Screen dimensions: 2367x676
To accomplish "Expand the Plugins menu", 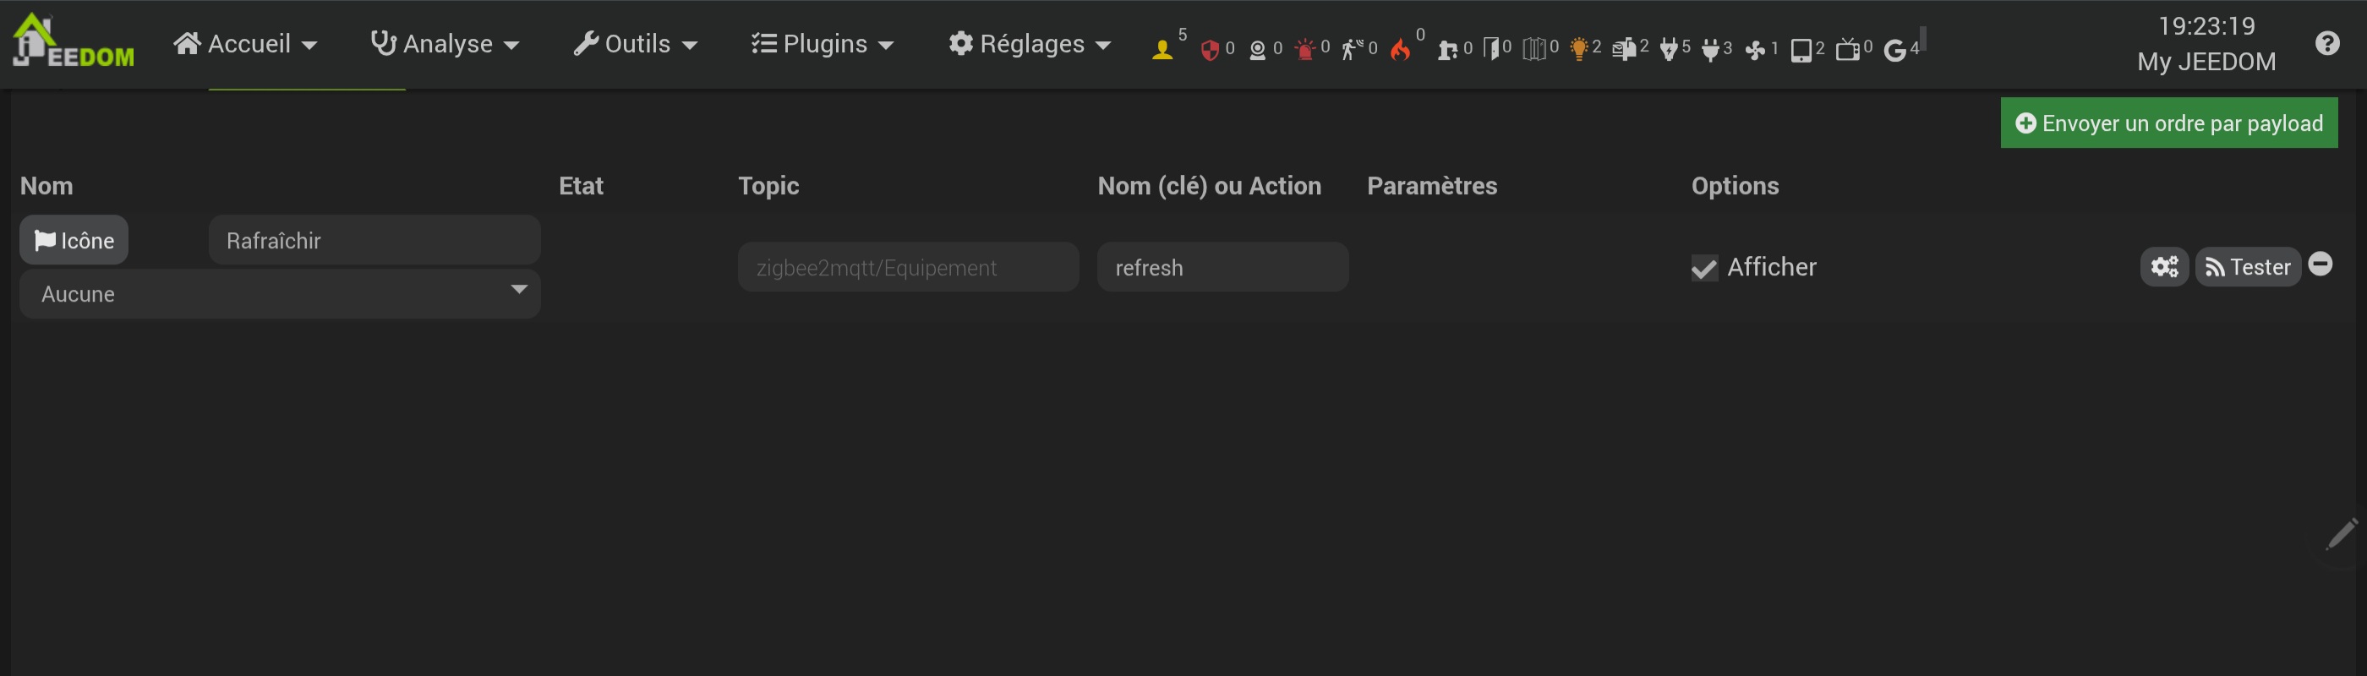I will click(x=823, y=44).
